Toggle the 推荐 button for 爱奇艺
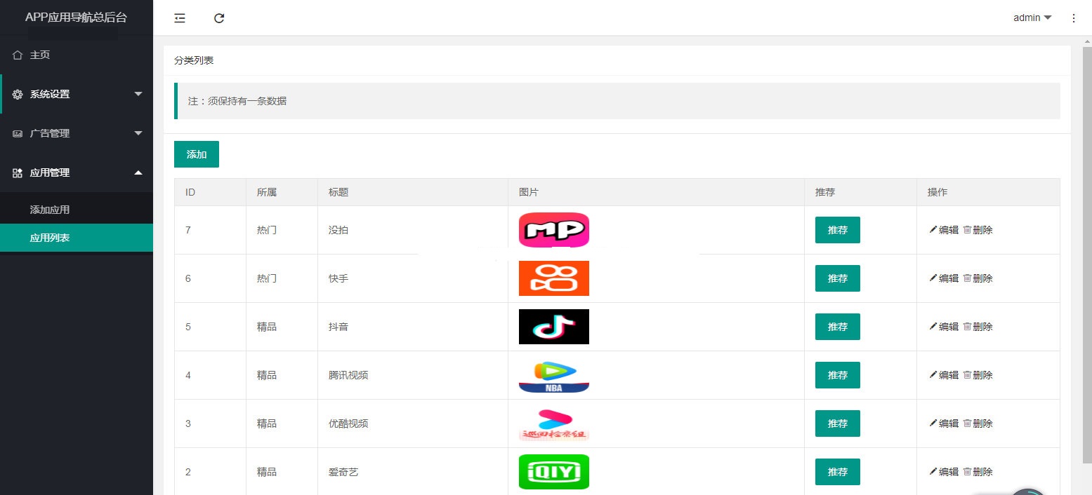Image resolution: width=1092 pixels, height=495 pixels. [x=837, y=472]
